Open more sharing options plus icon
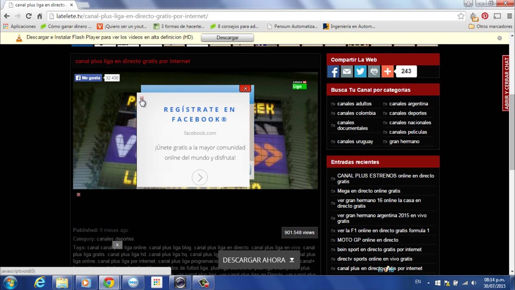Screen dimensions: 515x290 387,71
